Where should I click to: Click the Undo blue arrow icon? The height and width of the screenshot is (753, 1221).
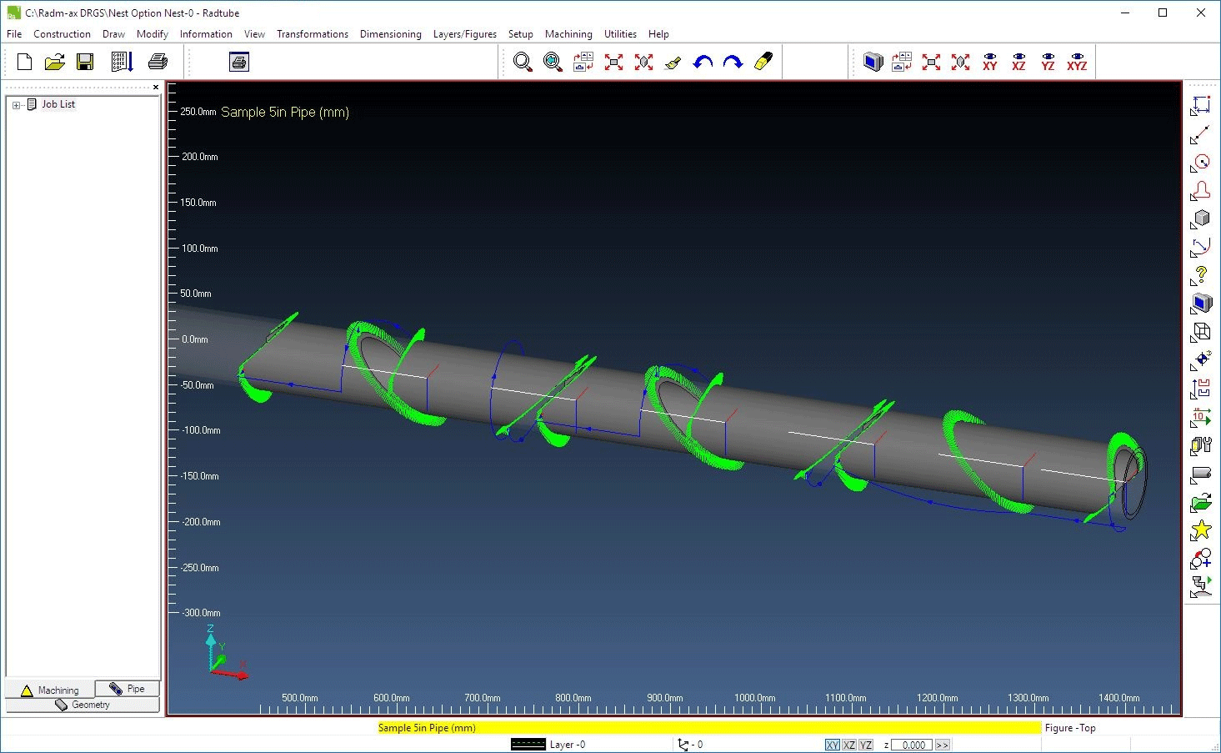tap(703, 63)
